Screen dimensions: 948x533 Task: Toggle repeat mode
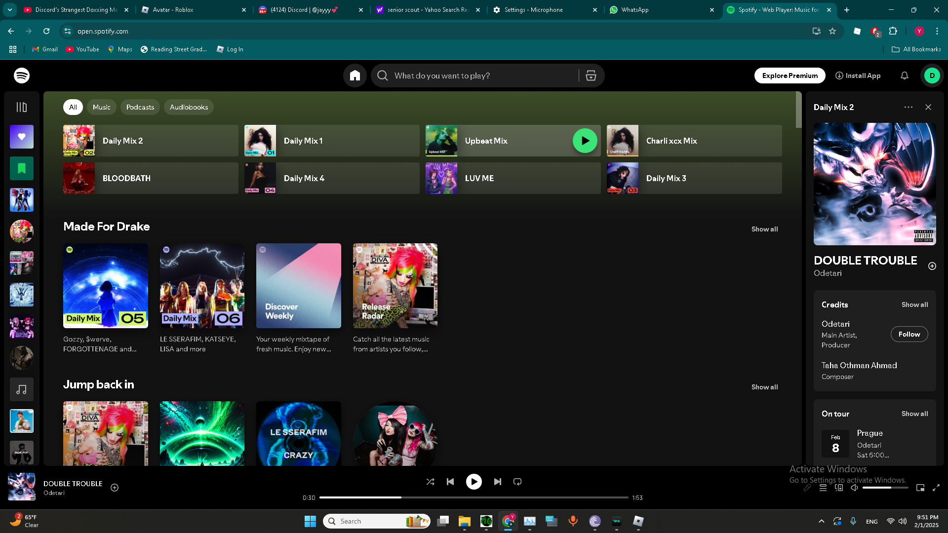click(x=517, y=482)
